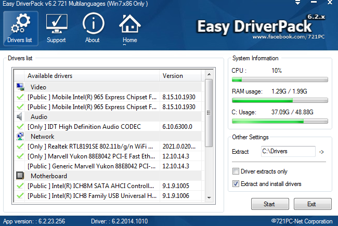Click the extract path browse arrow
This screenshot has width=338, height=226.
point(321,152)
